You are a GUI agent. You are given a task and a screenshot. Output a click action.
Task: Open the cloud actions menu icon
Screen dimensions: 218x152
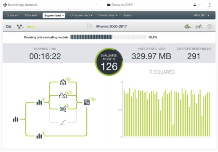[x=188, y=26]
